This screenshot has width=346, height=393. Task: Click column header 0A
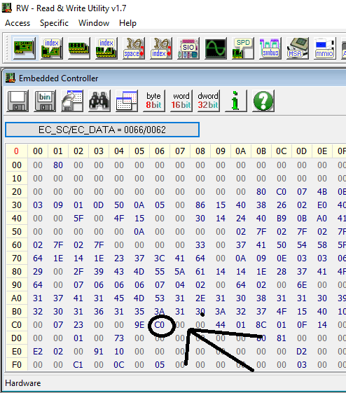240,151
